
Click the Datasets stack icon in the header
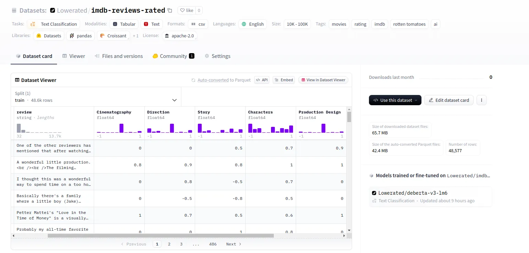[14, 10]
